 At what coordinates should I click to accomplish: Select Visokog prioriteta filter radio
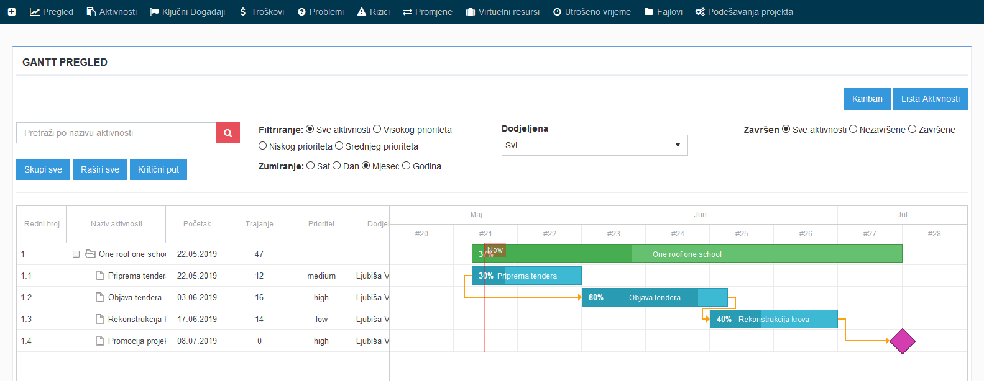(x=377, y=129)
